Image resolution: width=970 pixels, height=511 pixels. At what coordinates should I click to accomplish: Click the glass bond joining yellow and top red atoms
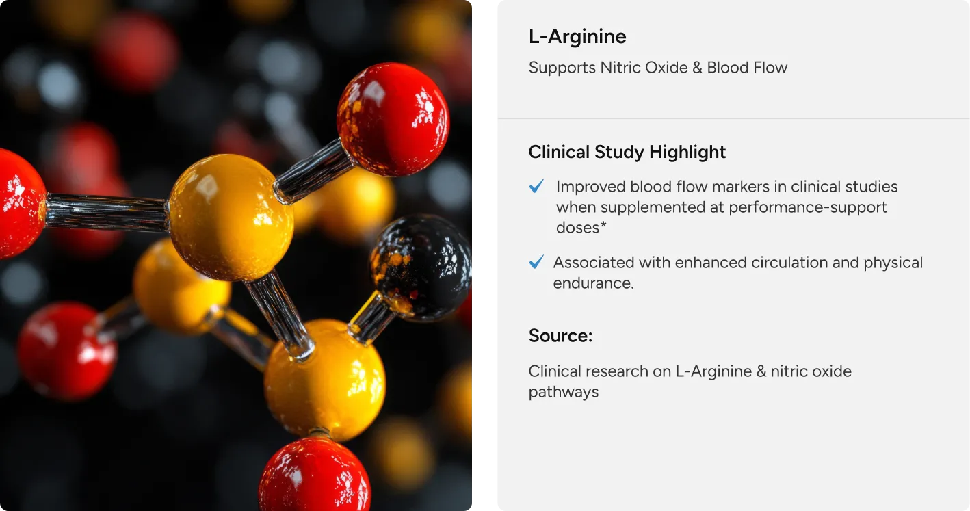click(313, 170)
